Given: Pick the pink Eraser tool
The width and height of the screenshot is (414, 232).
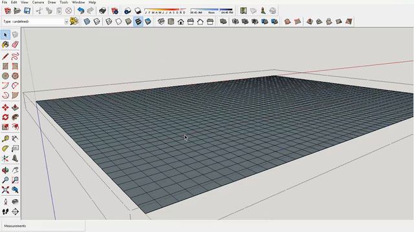Looking at the screenshot, I should click(15, 44).
